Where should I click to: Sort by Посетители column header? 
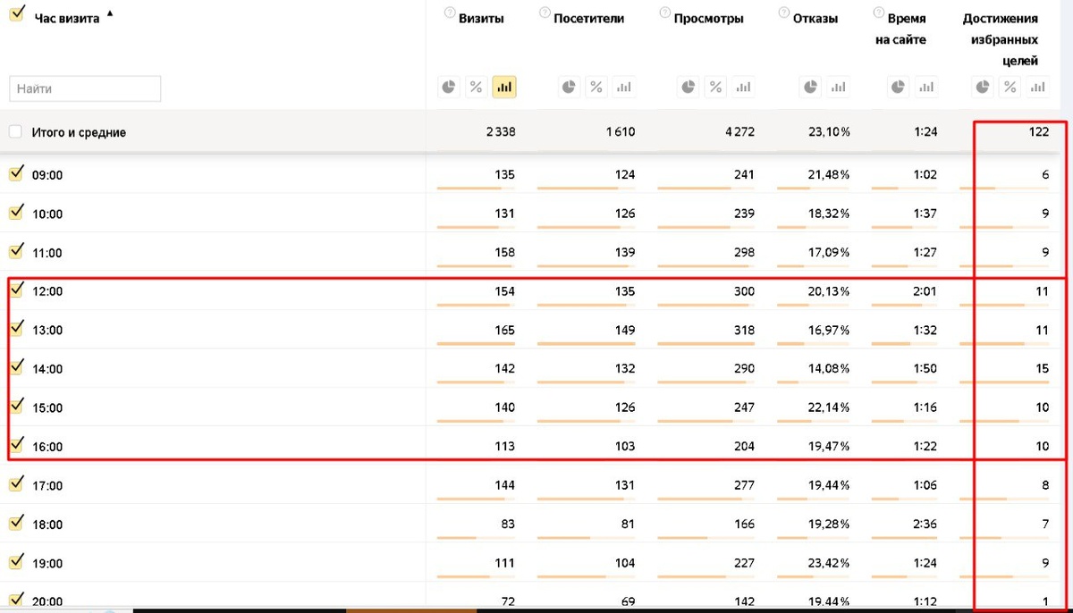[588, 19]
